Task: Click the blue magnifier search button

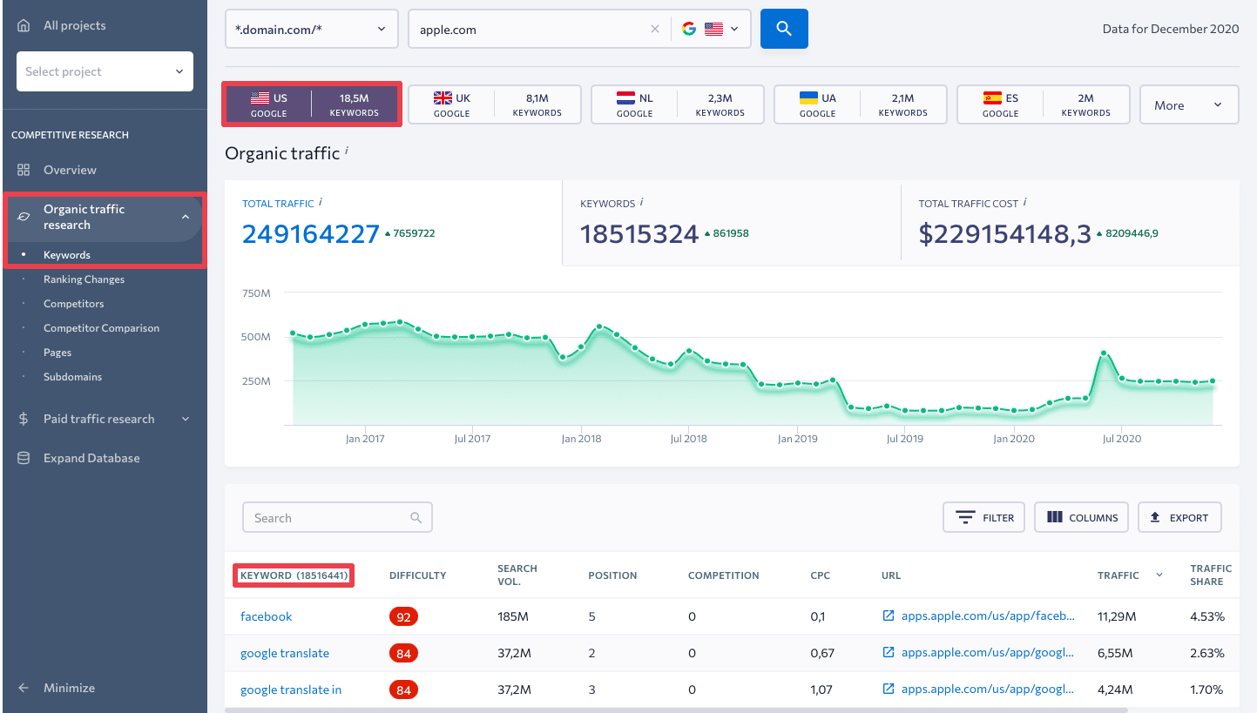Action: click(784, 29)
